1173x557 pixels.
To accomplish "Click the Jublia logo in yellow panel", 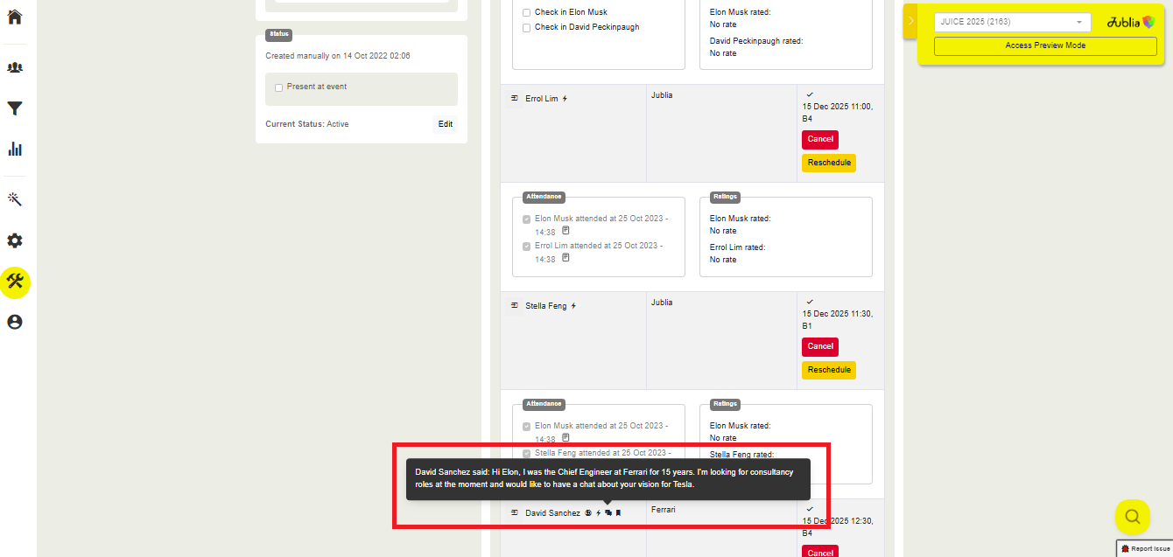I will click(x=1131, y=22).
